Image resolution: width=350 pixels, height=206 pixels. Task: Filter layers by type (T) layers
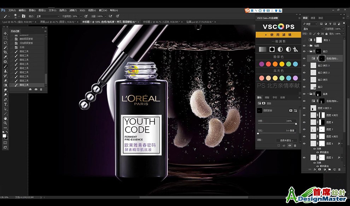pos(330,24)
